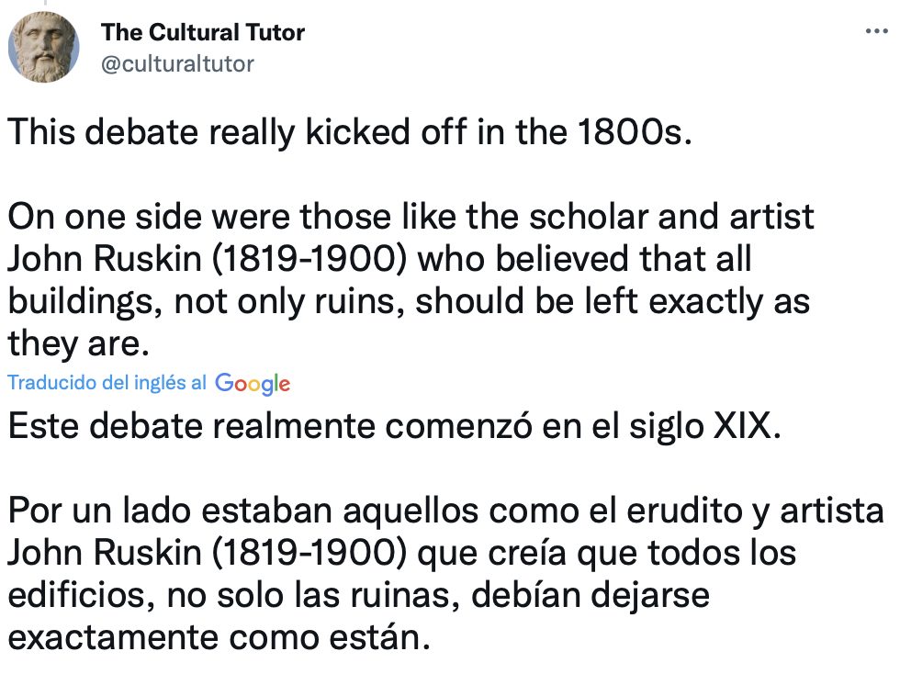Open the @culturaltutor handle link
900x674 pixels.
(x=177, y=63)
